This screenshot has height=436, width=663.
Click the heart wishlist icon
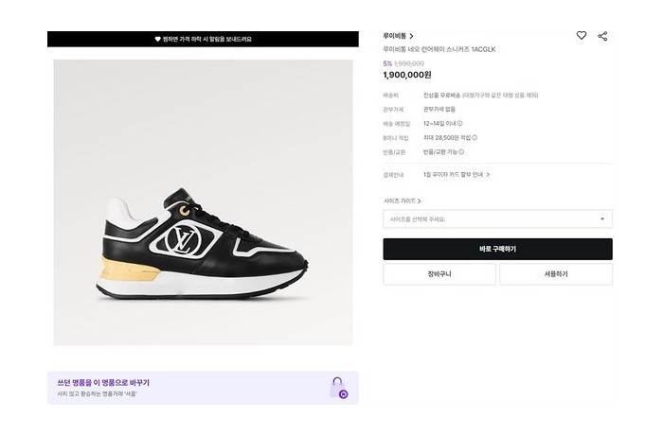pos(582,36)
